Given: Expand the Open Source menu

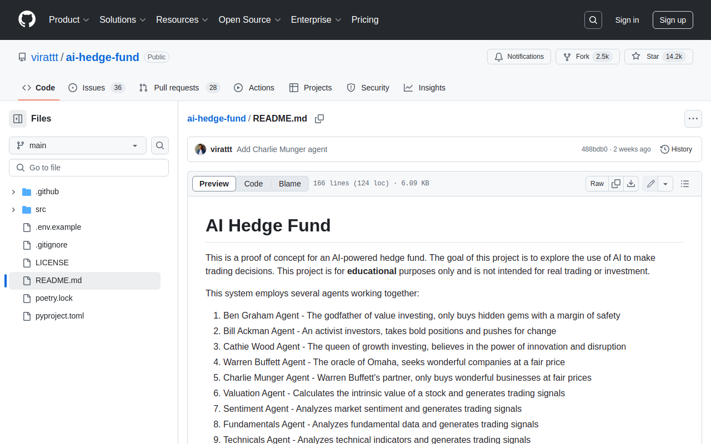Looking at the screenshot, I should pos(250,20).
